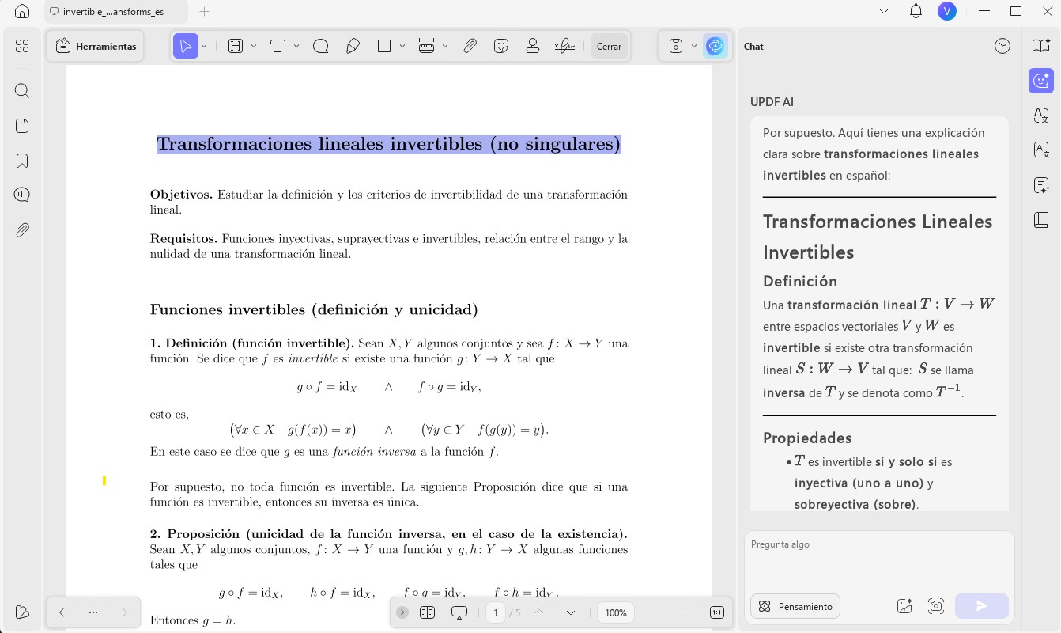This screenshot has width=1061, height=633.
Task: Open the layers icon at sidebar bottom
Action: coord(22,612)
